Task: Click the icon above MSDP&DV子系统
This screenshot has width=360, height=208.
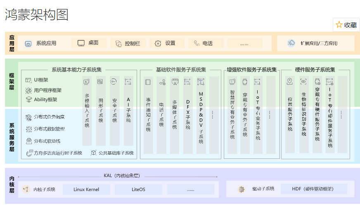Action: coord(201,82)
